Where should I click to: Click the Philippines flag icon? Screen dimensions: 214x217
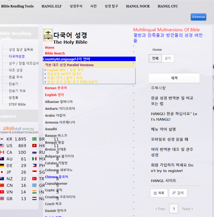click(34, 165)
